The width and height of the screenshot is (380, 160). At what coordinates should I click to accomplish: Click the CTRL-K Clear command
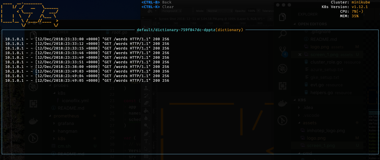pyautogui.click(x=157, y=7)
